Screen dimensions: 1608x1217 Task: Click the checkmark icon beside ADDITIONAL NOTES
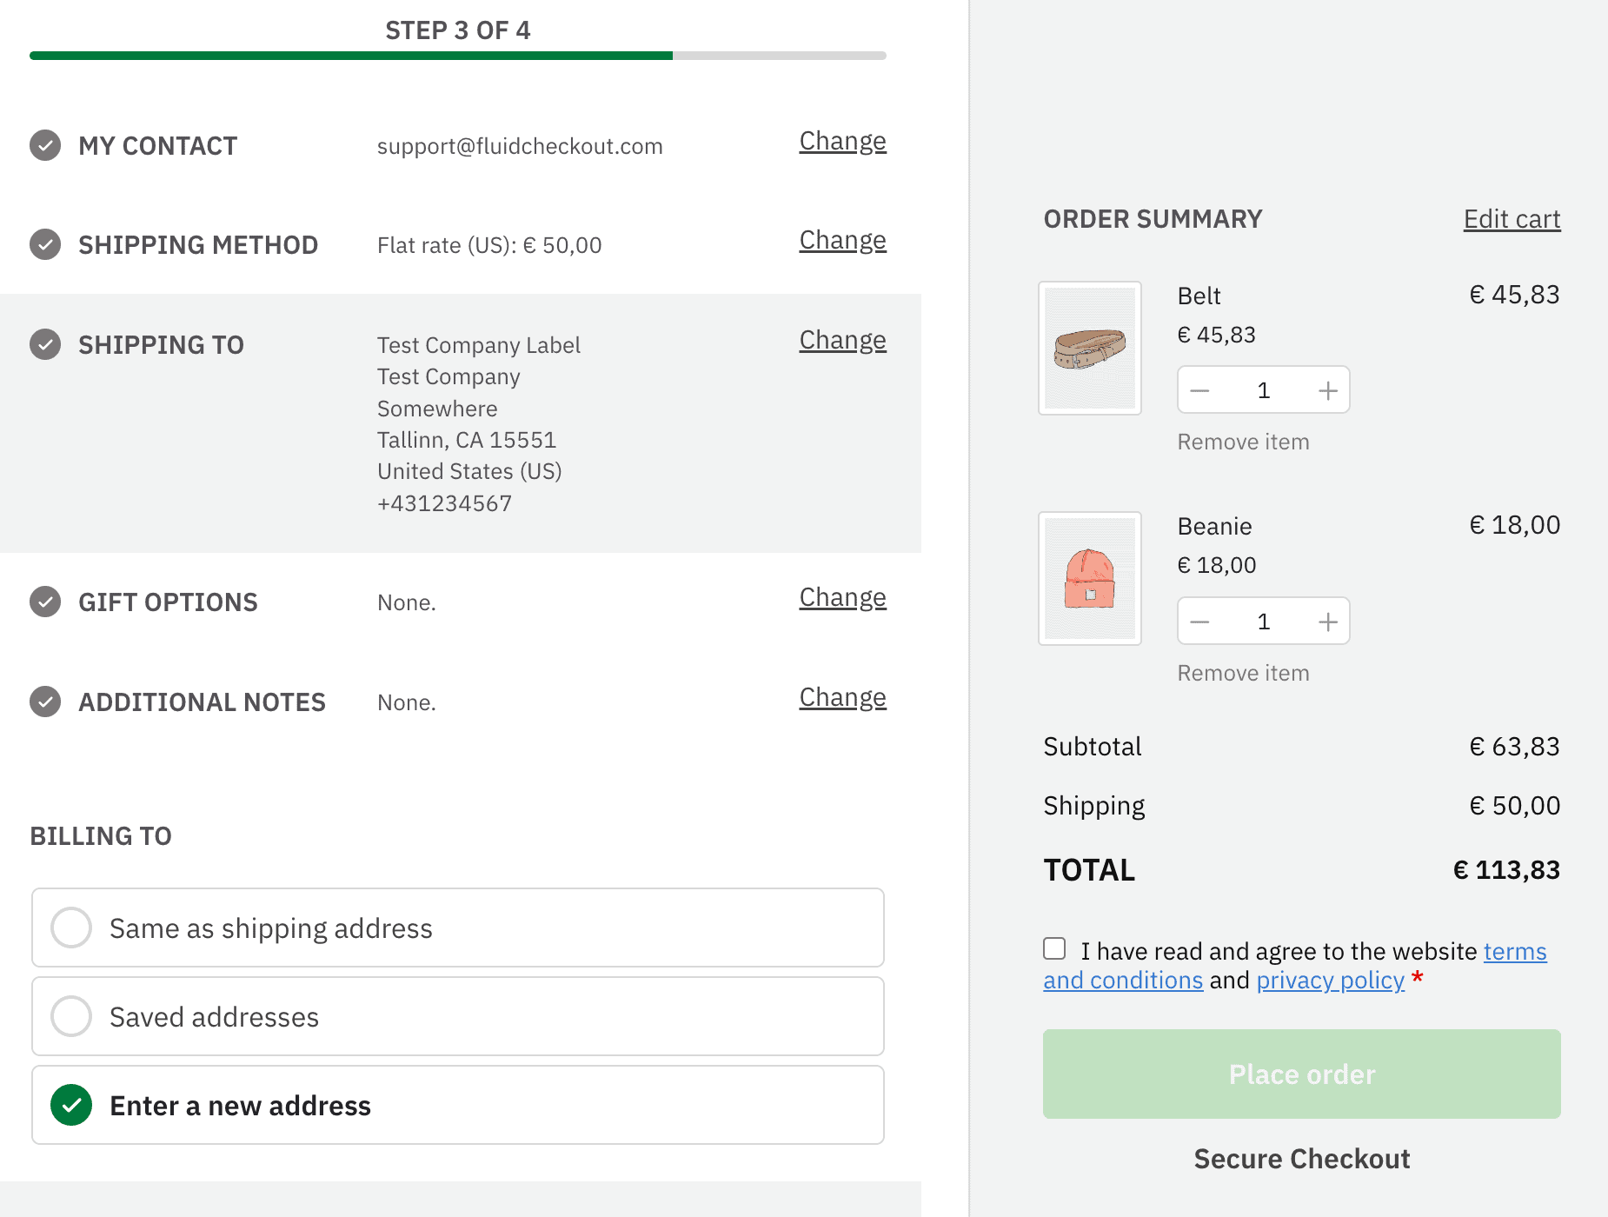click(x=44, y=702)
